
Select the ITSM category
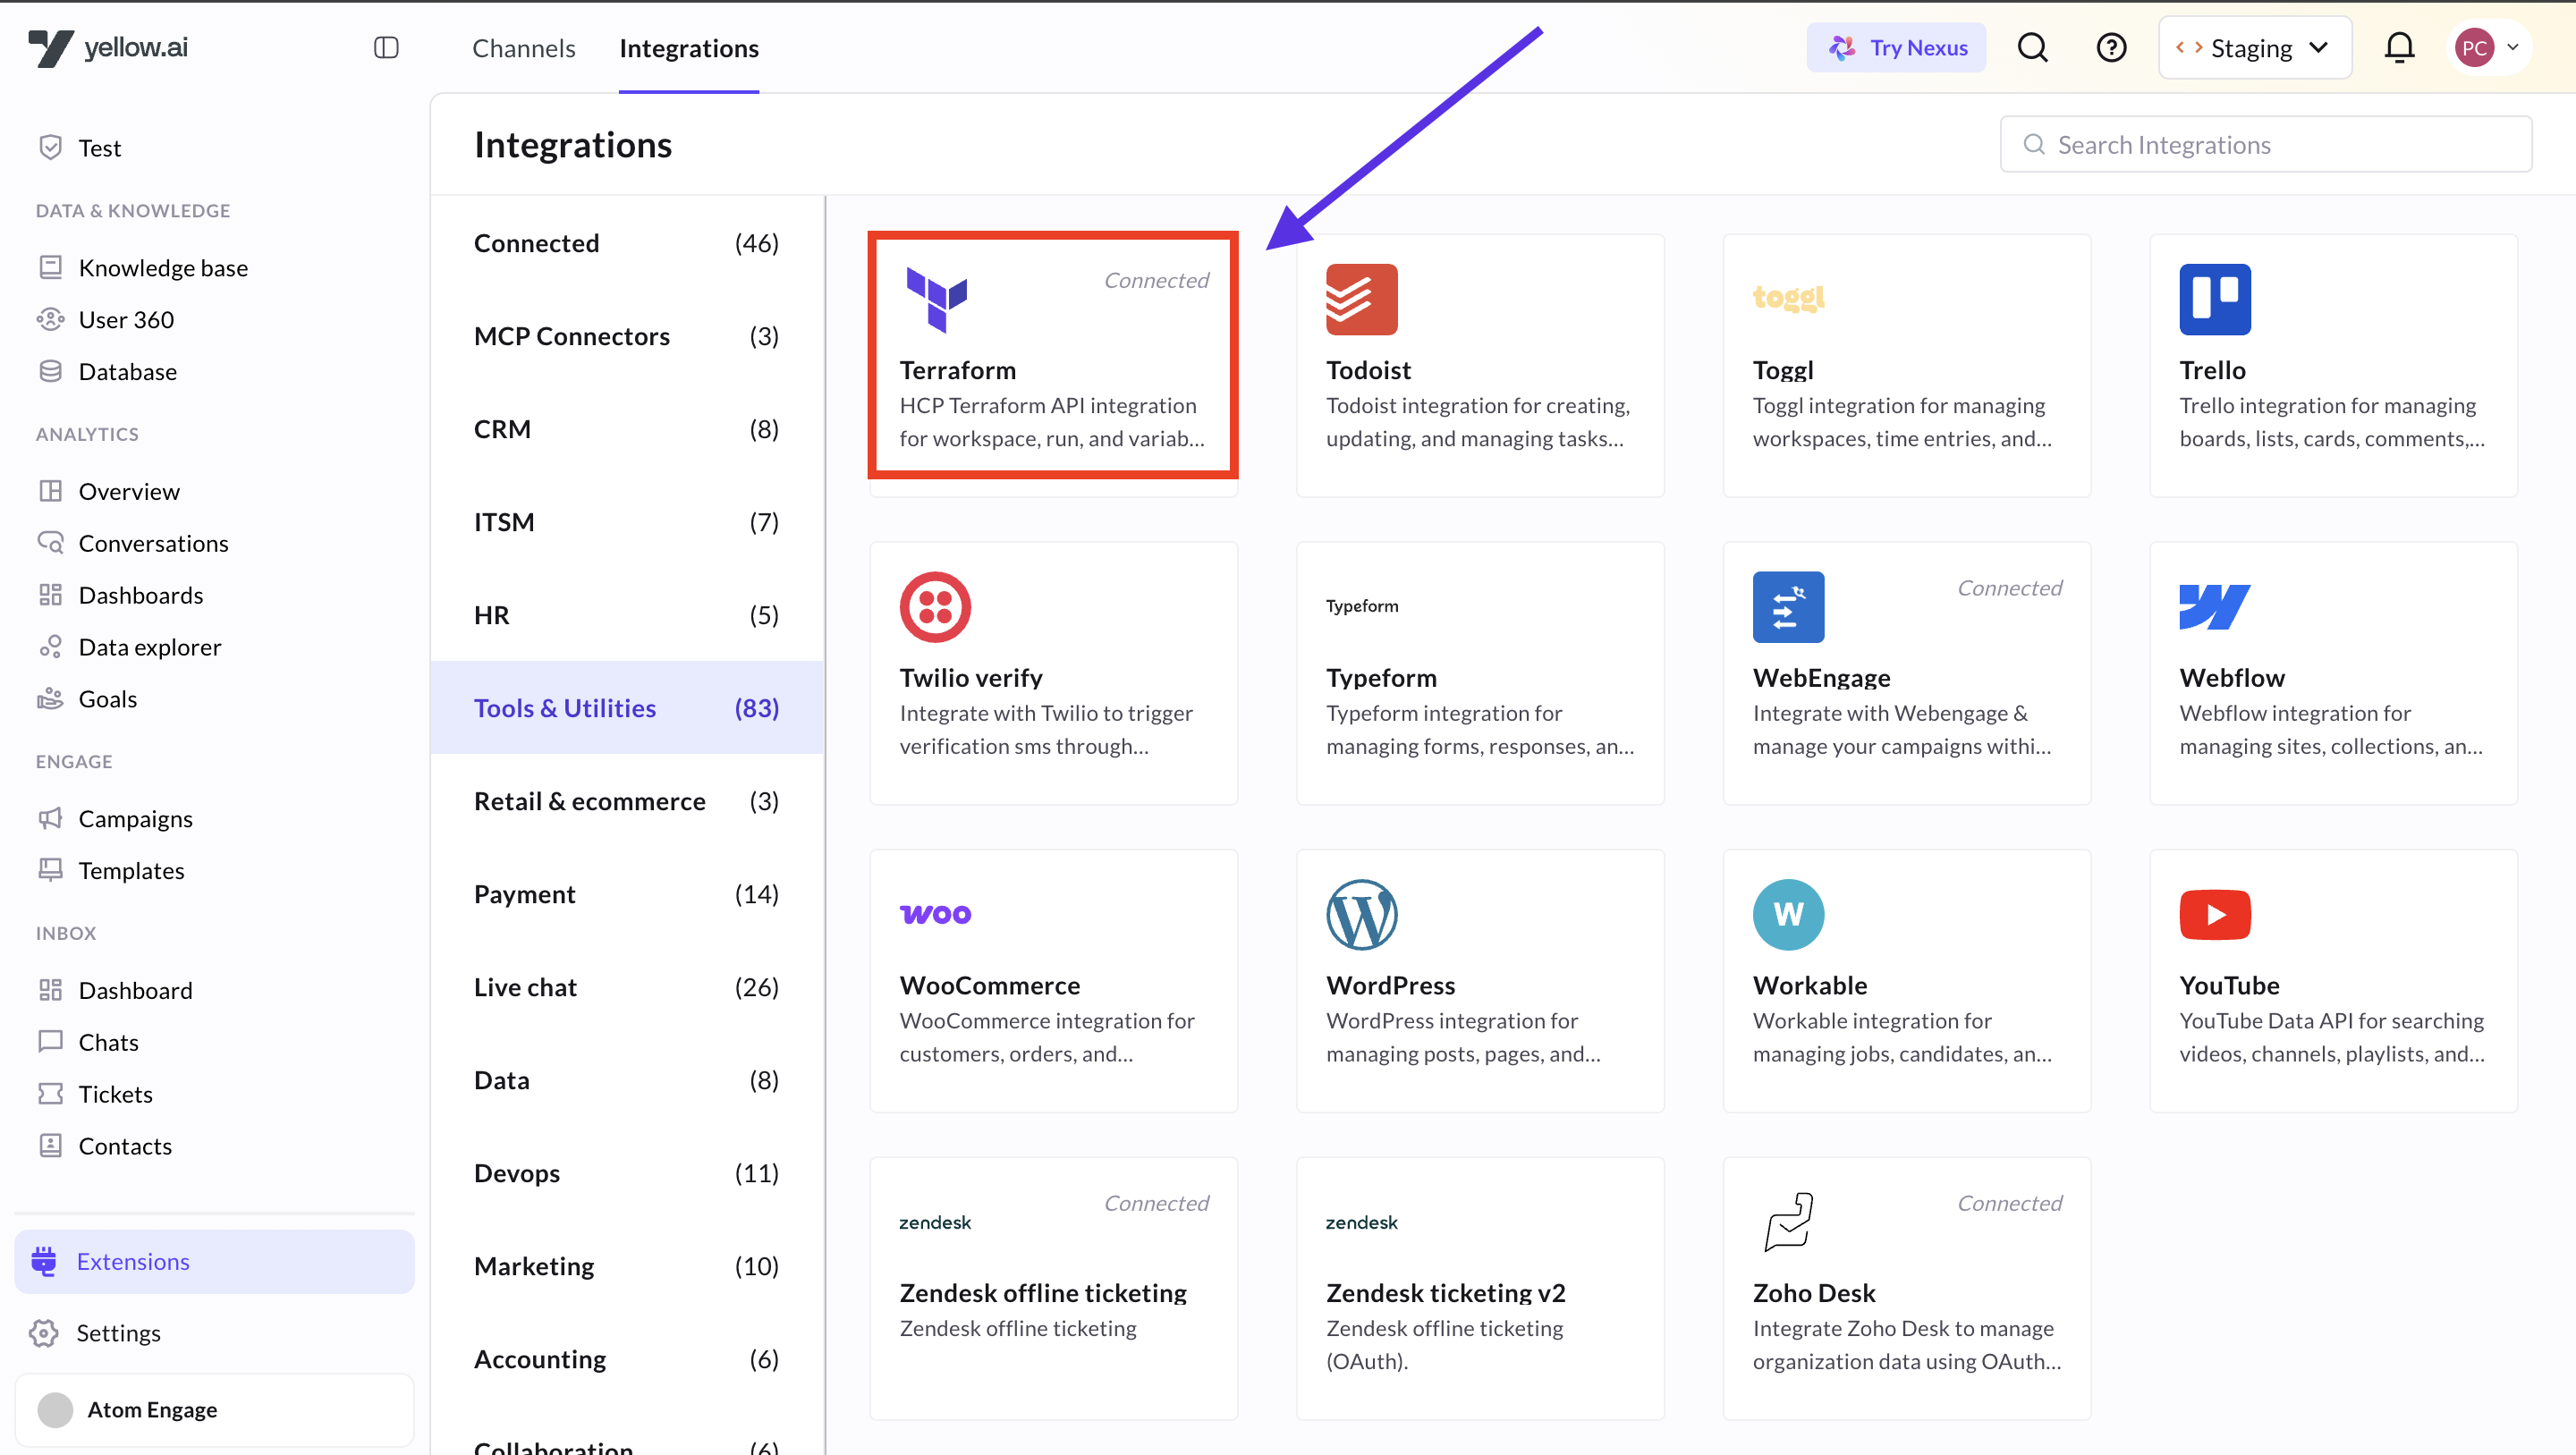(627, 522)
